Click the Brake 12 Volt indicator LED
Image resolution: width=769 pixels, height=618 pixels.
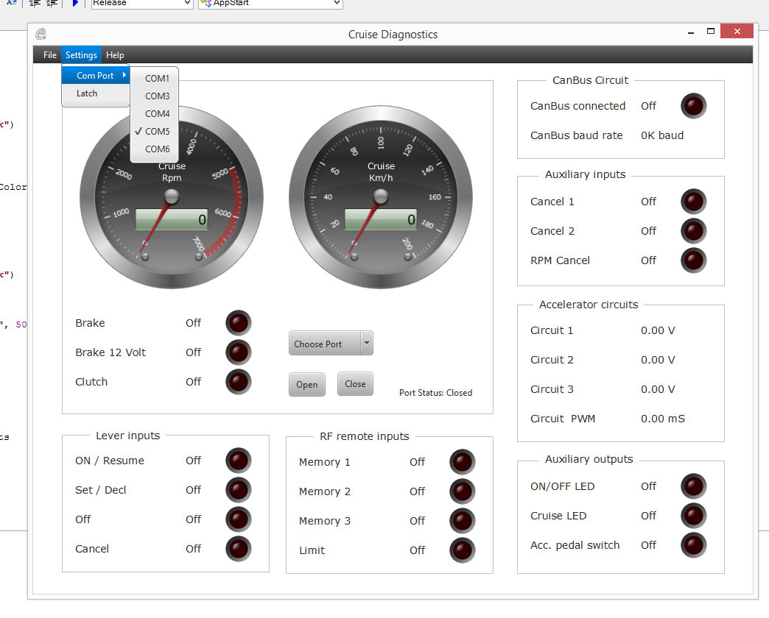[x=239, y=352]
